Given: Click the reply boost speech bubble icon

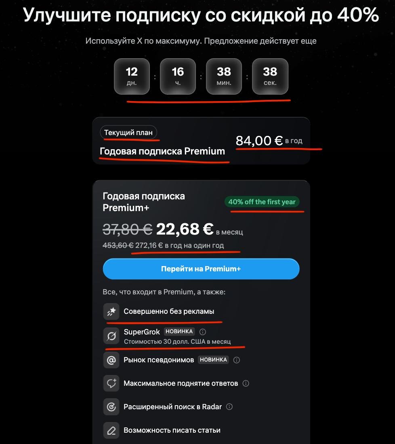Looking at the screenshot, I should [x=111, y=383].
